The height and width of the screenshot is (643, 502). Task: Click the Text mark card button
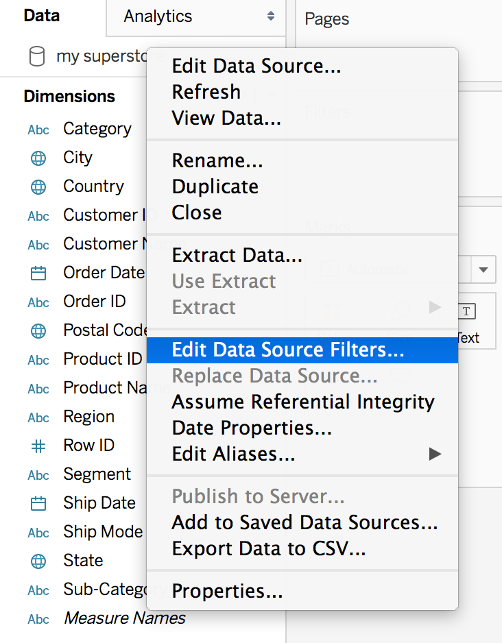[x=468, y=322]
